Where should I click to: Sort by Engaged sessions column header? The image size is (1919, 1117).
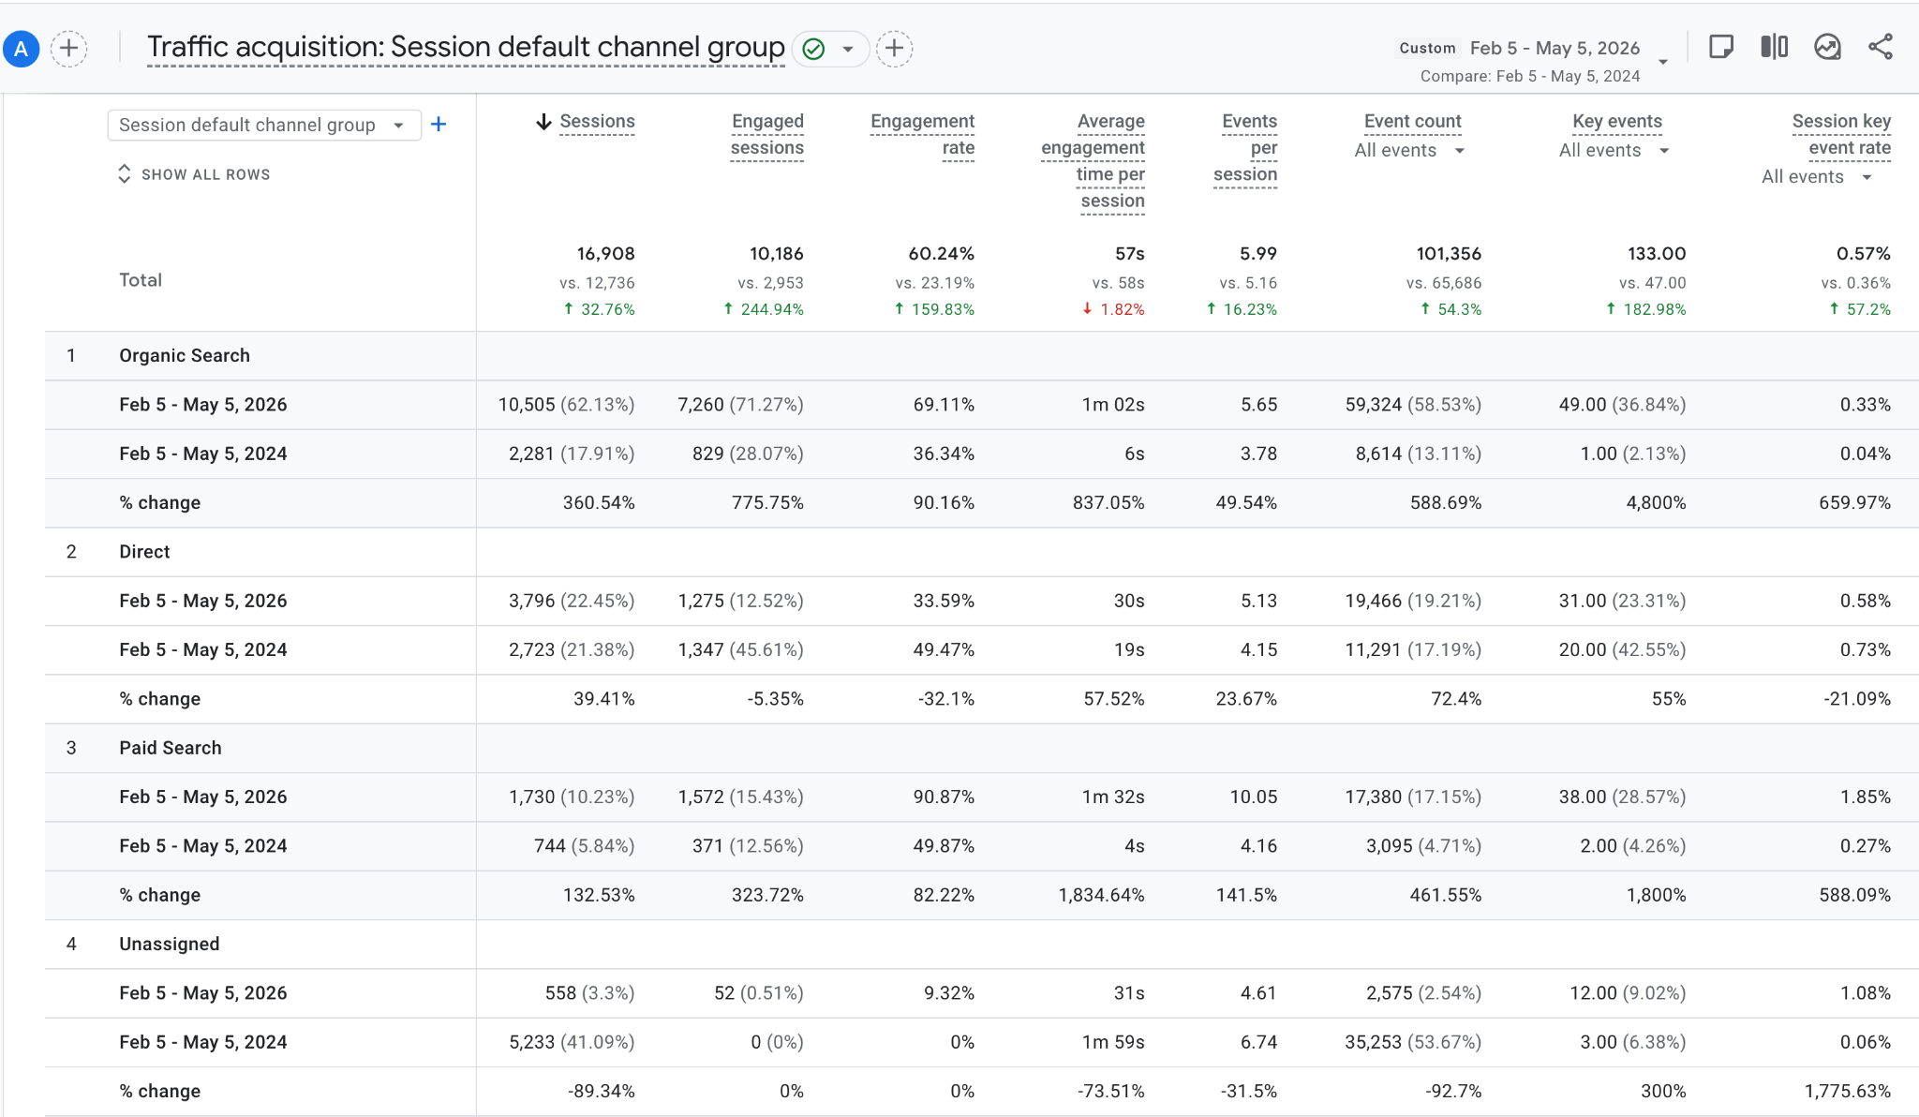click(x=766, y=134)
